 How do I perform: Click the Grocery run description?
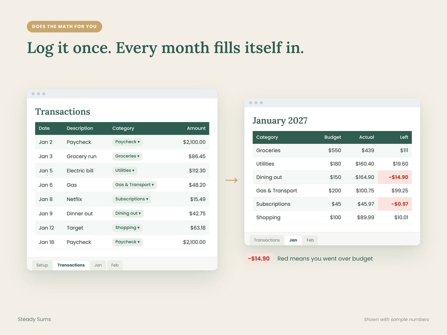[x=82, y=156]
